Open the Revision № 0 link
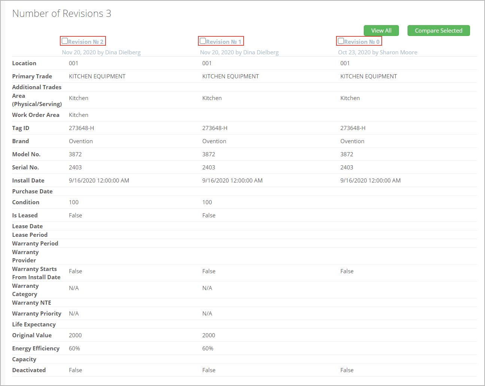Screen dimensions: 485x386 coord(362,42)
